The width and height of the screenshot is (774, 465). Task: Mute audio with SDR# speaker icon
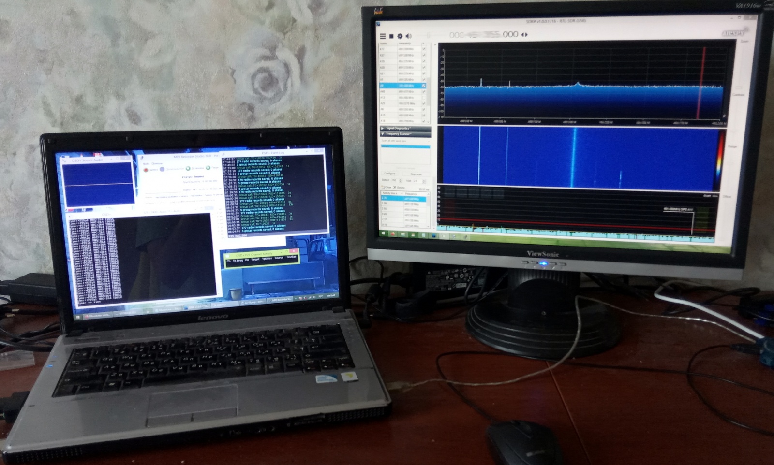409,36
